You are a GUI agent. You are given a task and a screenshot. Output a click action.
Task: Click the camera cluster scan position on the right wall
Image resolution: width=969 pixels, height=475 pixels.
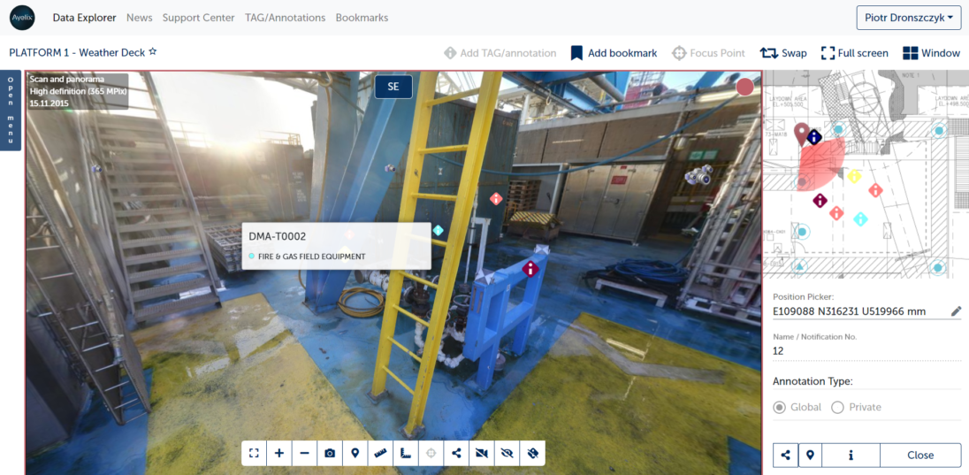(699, 176)
